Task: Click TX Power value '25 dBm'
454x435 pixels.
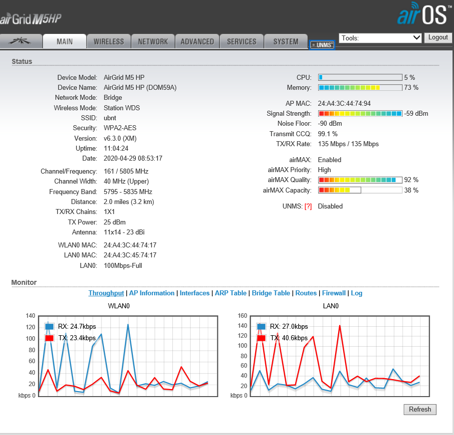Action: (115, 222)
